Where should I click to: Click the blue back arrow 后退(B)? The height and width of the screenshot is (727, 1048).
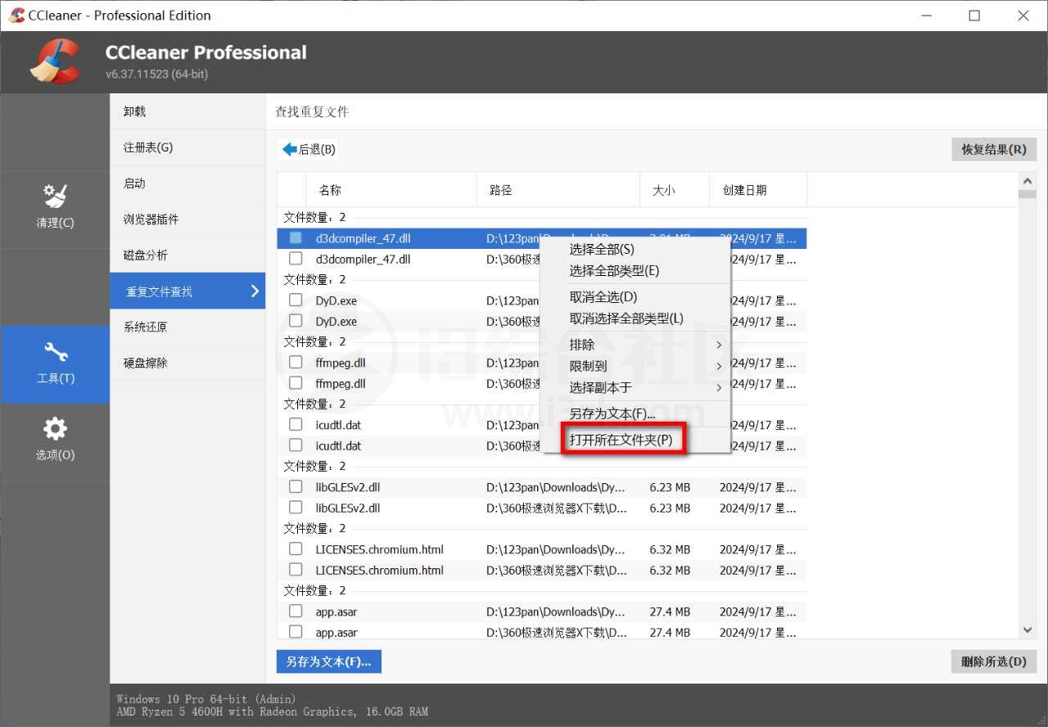[x=309, y=150]
